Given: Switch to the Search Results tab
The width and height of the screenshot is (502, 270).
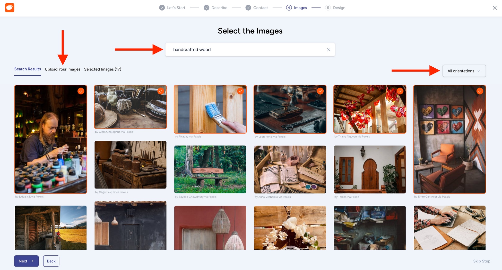Looking at the screenshot, I should pos(27,69).
